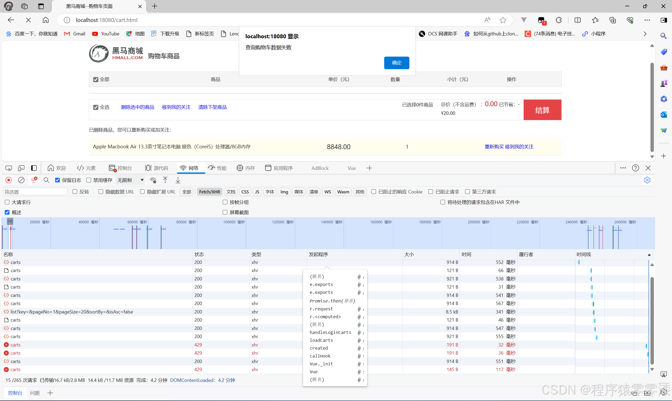The height and width of the screenshot is (401, 672).
Task: Enable 屏幕截图 checkbox
Action: coord(225,212)
